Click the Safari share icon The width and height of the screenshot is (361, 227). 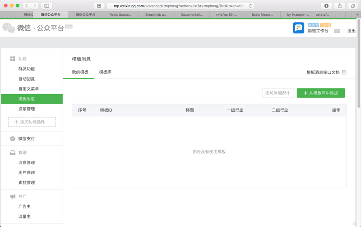(340, 6)
